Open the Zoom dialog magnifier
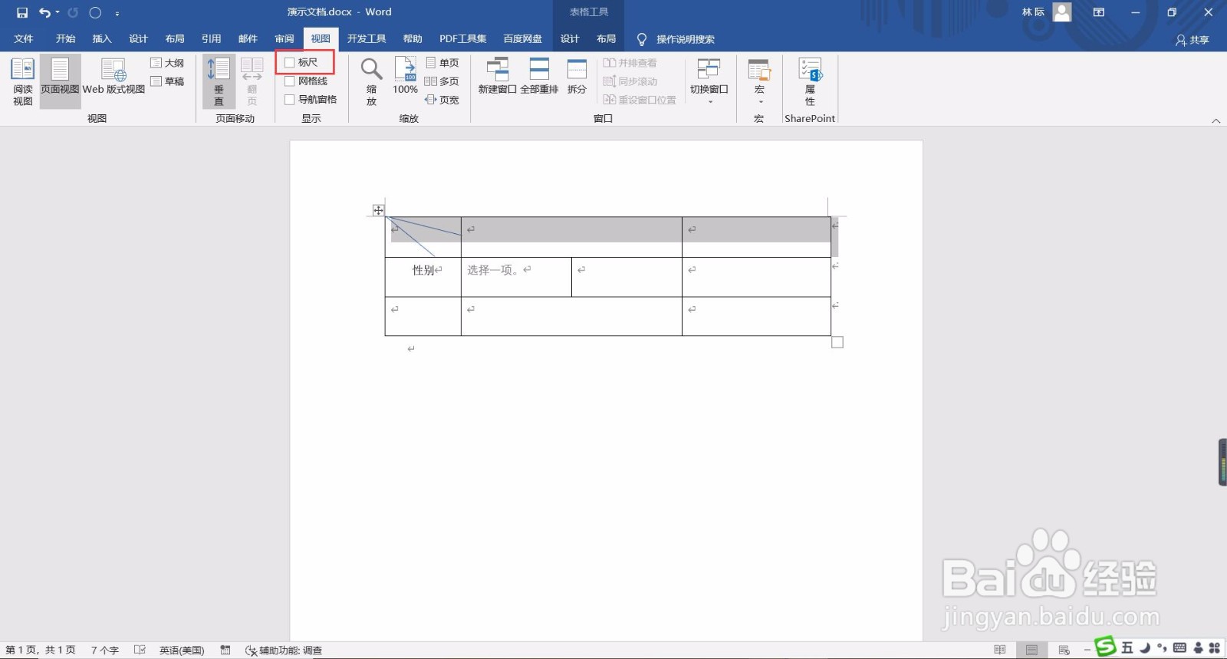The height and width of the screenshot is (659, 1227). click(x=371, y=82)
